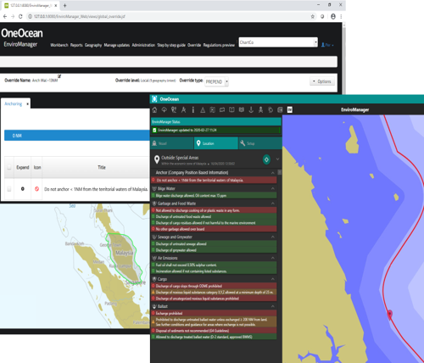Click the edit pencil next to Override Name
This screenshot has width=424, height=363.
pyautogui.click(x=59, y=76)
